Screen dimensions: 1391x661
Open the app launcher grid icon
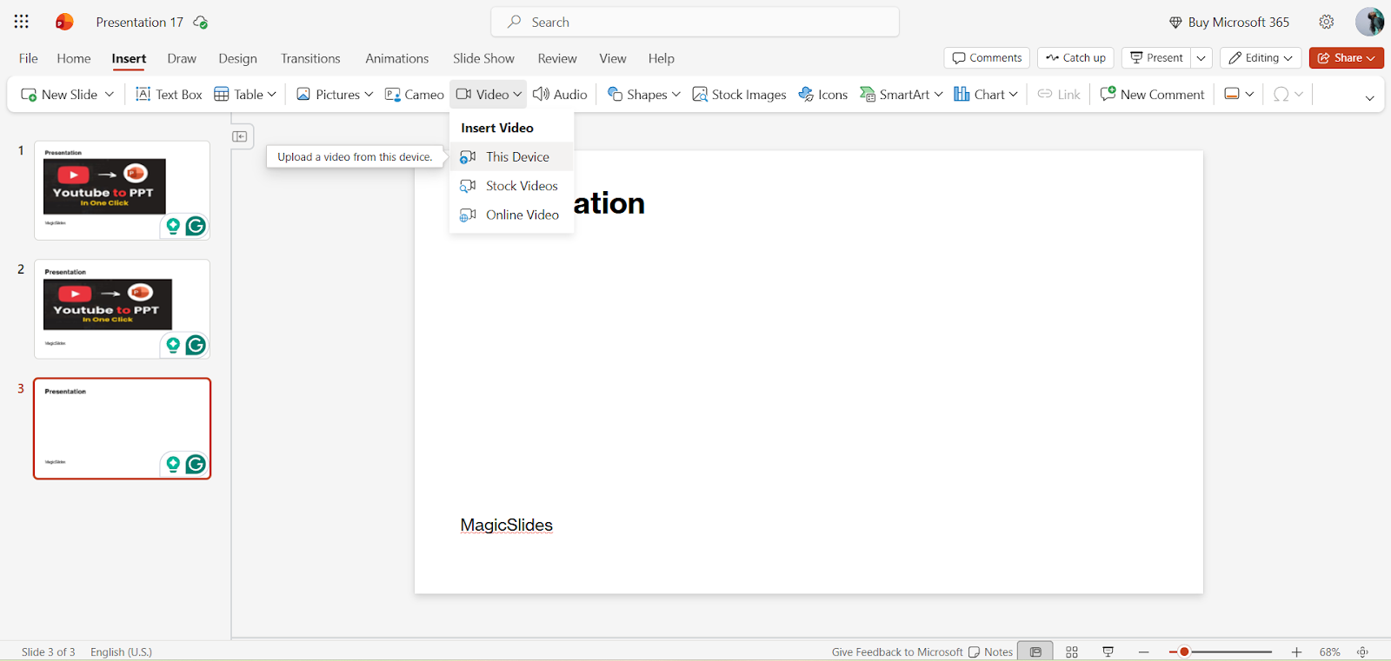(x=22, y=22)
